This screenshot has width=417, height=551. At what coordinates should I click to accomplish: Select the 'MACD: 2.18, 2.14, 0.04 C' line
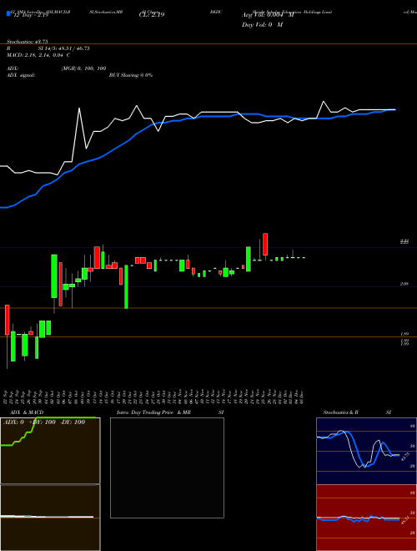coord(38,55)
